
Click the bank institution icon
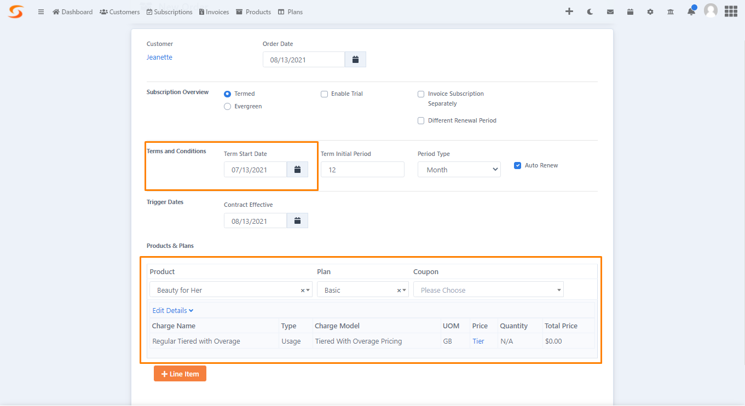pyautogui.click(x=670, y=11)
